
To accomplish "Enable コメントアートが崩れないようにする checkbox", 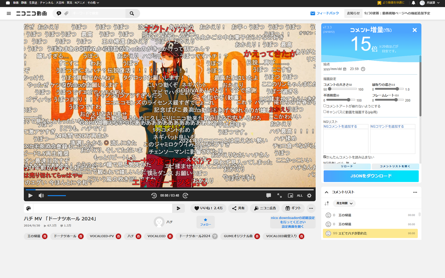I will coord(325,106).
